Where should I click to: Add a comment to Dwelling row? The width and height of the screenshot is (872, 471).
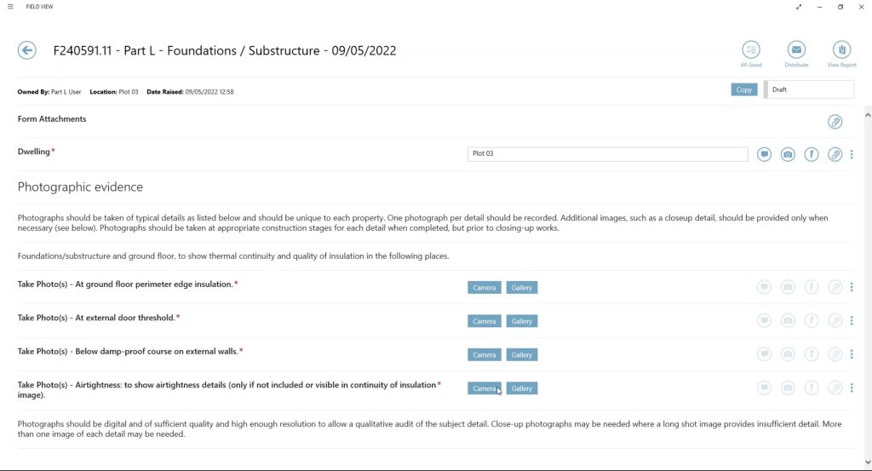pos(765,154)
